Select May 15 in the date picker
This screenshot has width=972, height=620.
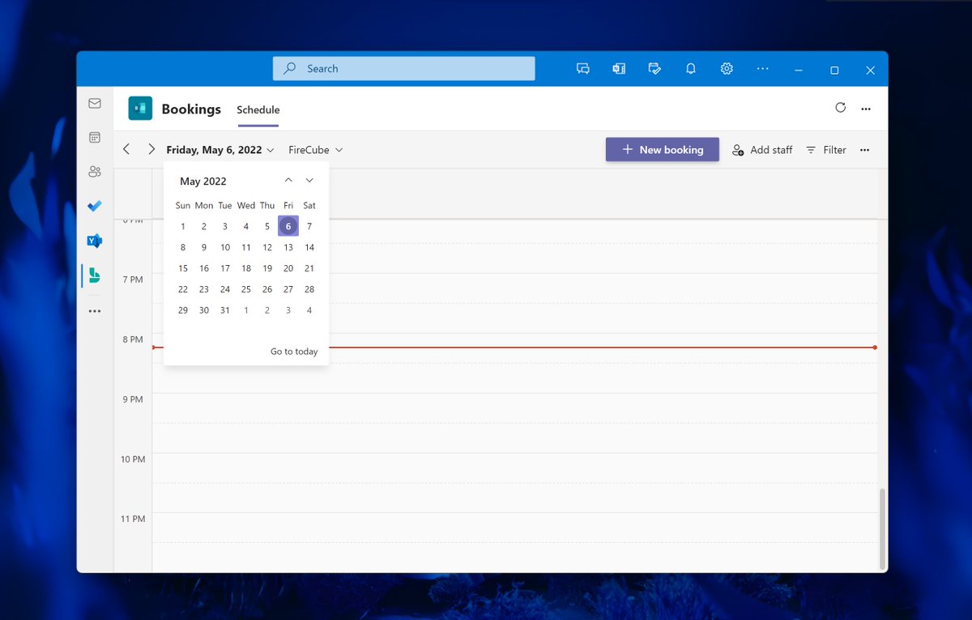tap(183, 268)
